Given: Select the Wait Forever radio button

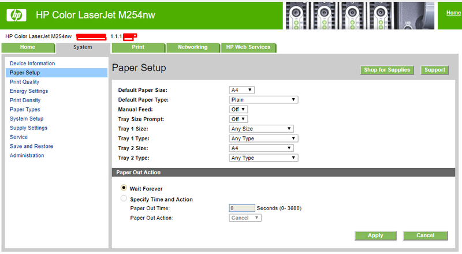Looking at the screenshot, I should coord(124,188).
